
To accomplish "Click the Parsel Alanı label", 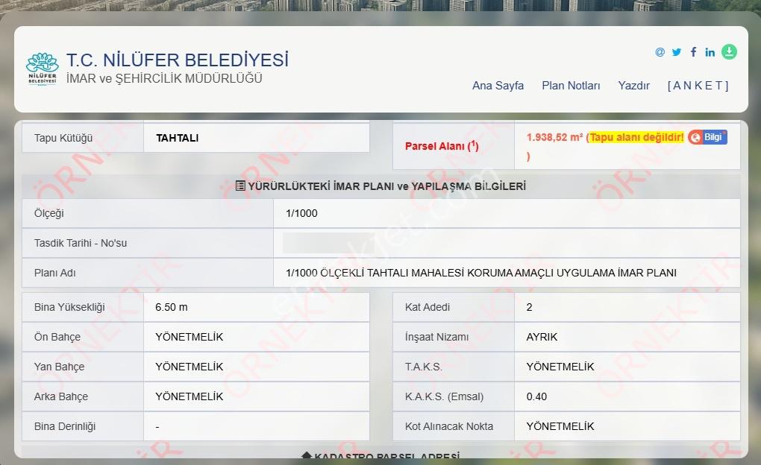I will [442, 145].
